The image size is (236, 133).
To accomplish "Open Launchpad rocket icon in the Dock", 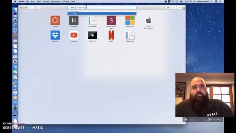I will (15, 20).
